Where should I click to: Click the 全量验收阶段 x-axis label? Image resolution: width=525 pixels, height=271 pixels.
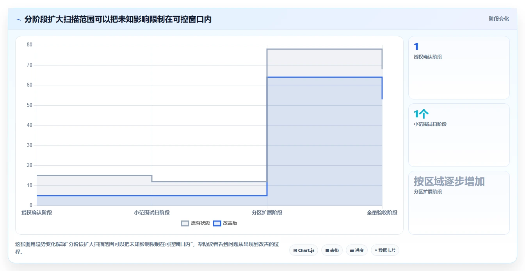[x=382, y=213]
